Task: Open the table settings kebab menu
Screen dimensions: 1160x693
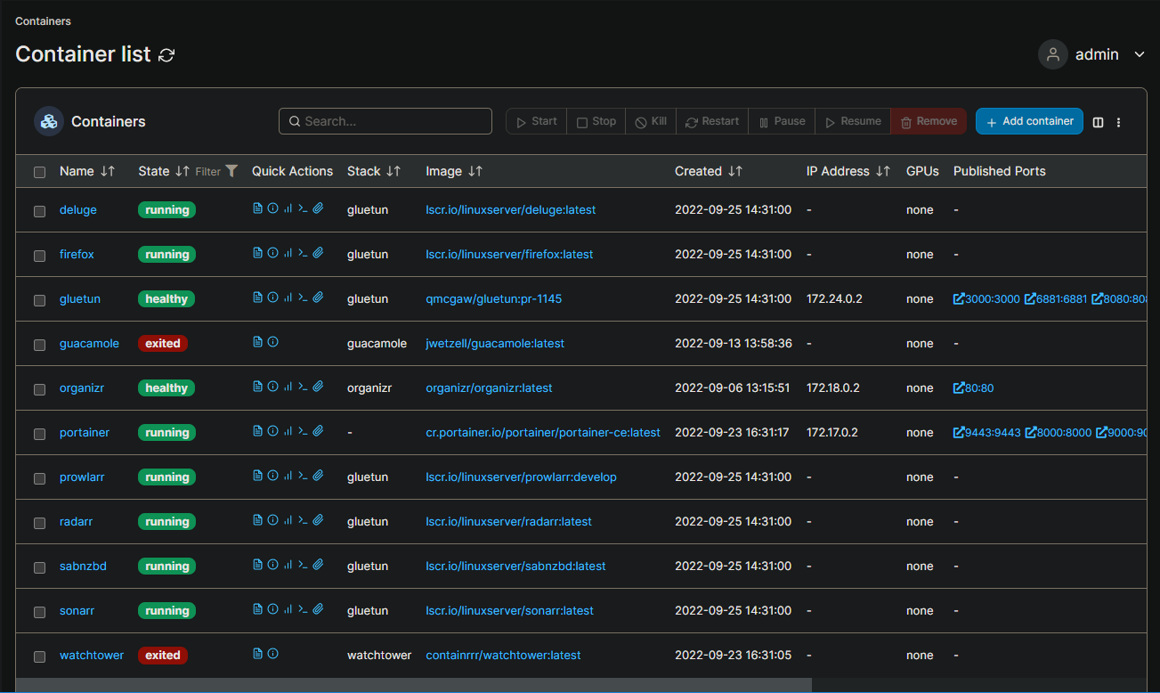Action: coord(1120,122)
